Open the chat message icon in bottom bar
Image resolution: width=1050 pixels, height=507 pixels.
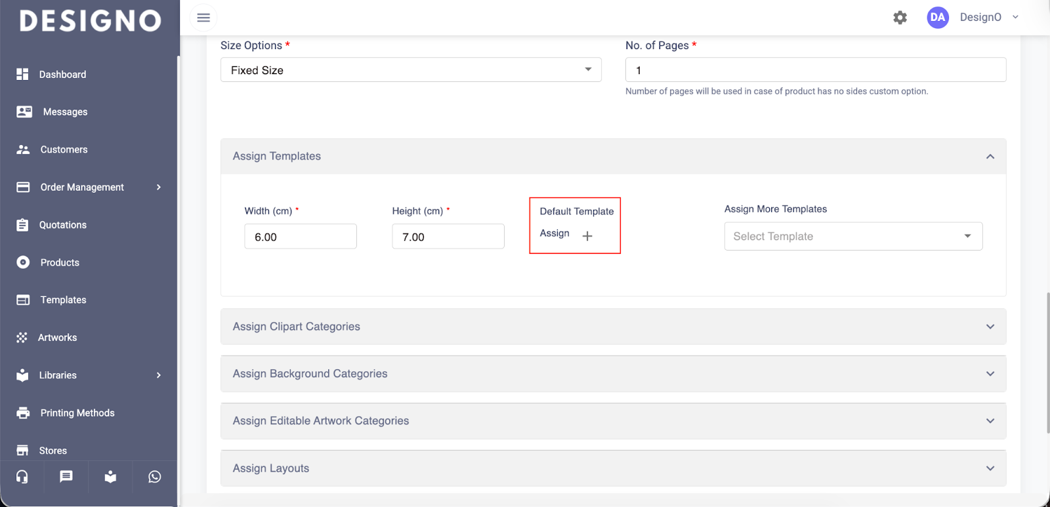[66, 477]
